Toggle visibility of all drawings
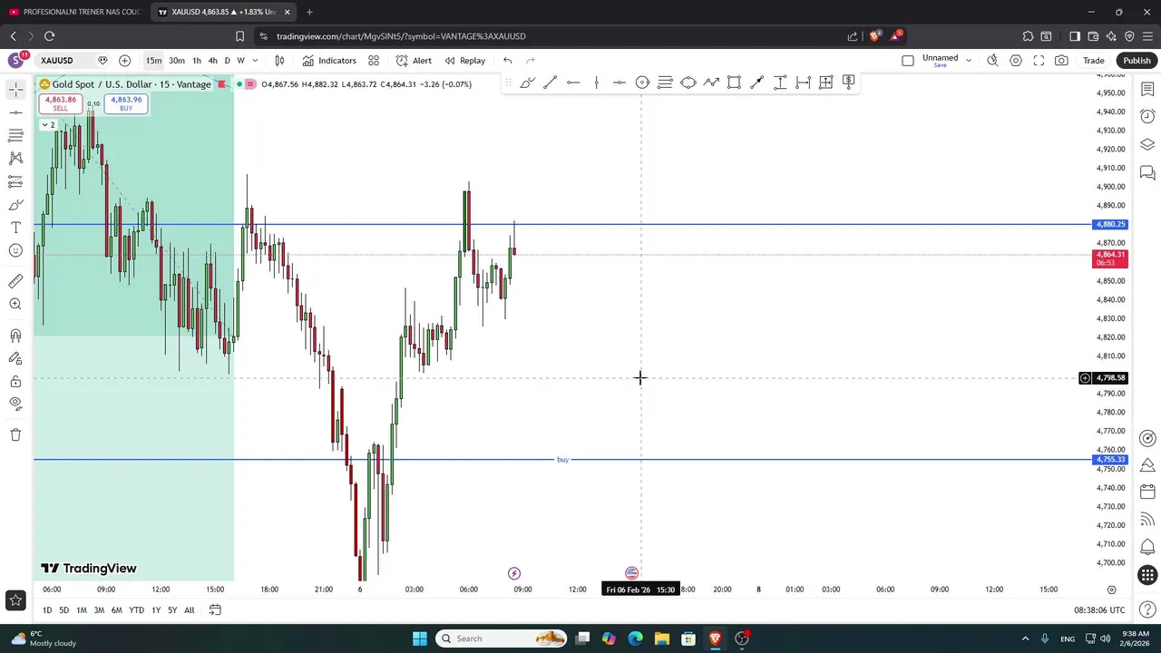Screen dimensions: 1161x653 (x=15, y=404)
